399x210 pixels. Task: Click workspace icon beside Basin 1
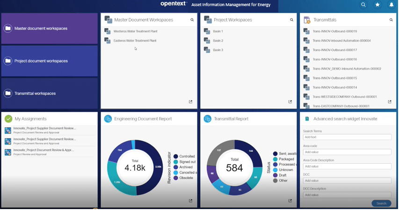tap(207, 31)
